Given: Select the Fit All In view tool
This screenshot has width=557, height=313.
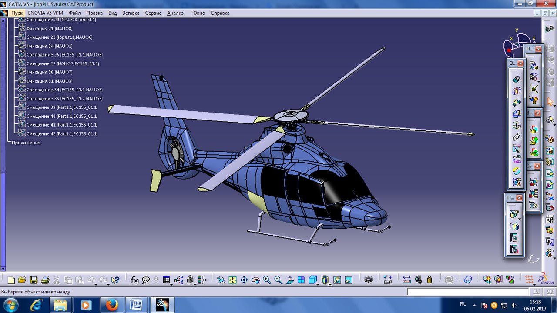Looking at the screenshot, I should pos(233,280).
